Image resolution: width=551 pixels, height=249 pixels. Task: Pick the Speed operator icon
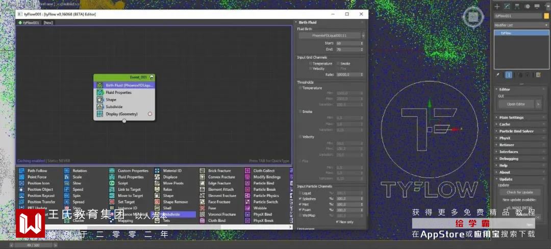click(67, 189)
